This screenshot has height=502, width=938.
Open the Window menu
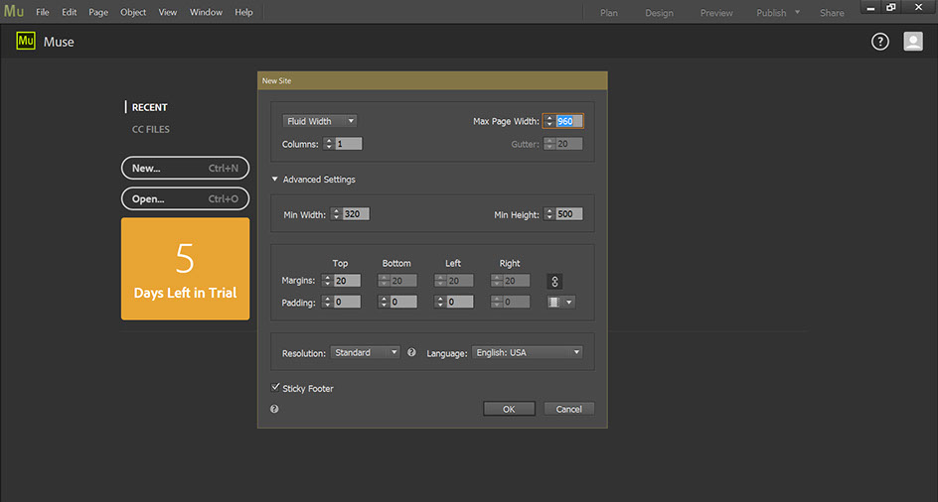click(x=206, y=12)
